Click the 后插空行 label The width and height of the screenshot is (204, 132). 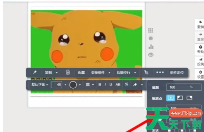[x=123, y=72]
